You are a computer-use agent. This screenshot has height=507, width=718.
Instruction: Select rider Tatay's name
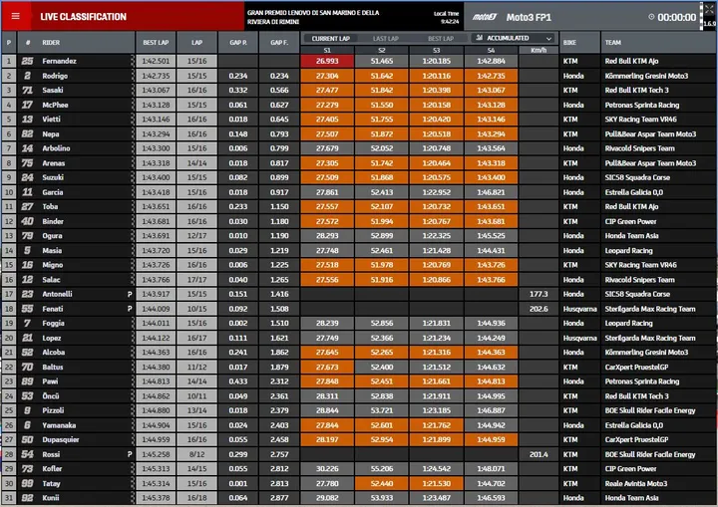(51, 483)
